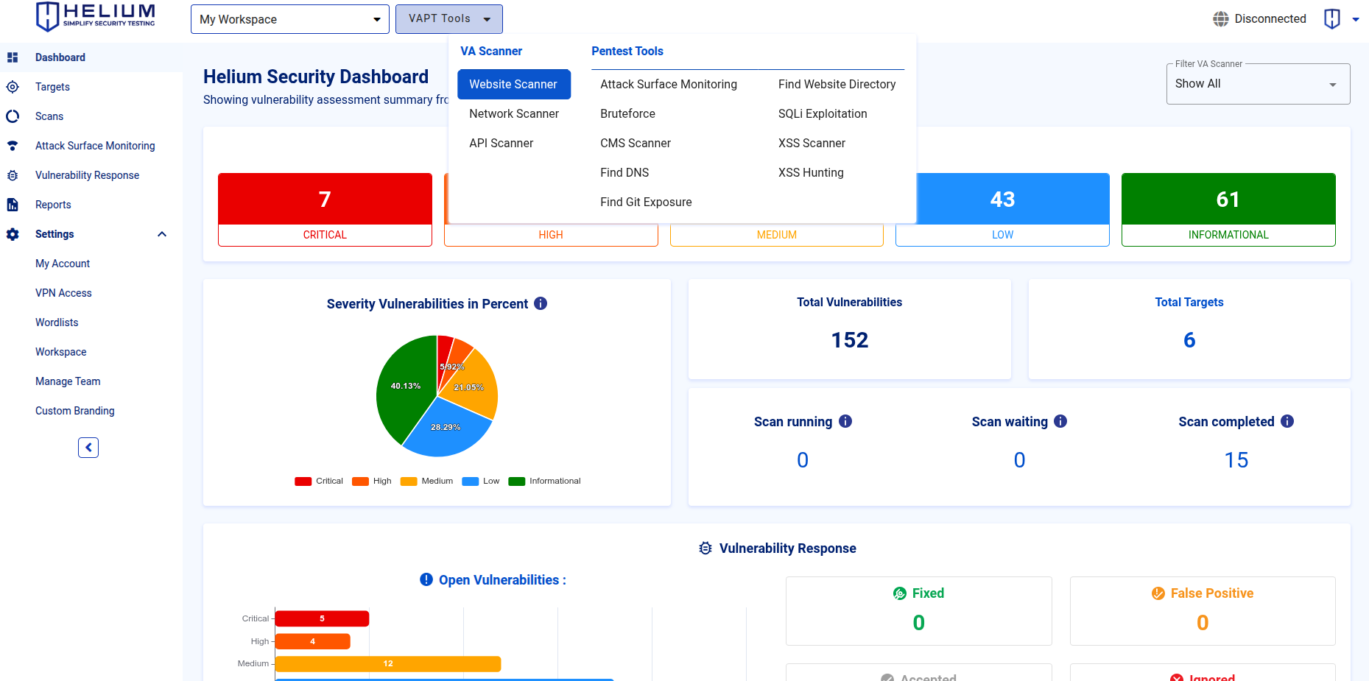Click the Helium logo in header
Viewport: 1369px width, 681px height.
point(96,16)
